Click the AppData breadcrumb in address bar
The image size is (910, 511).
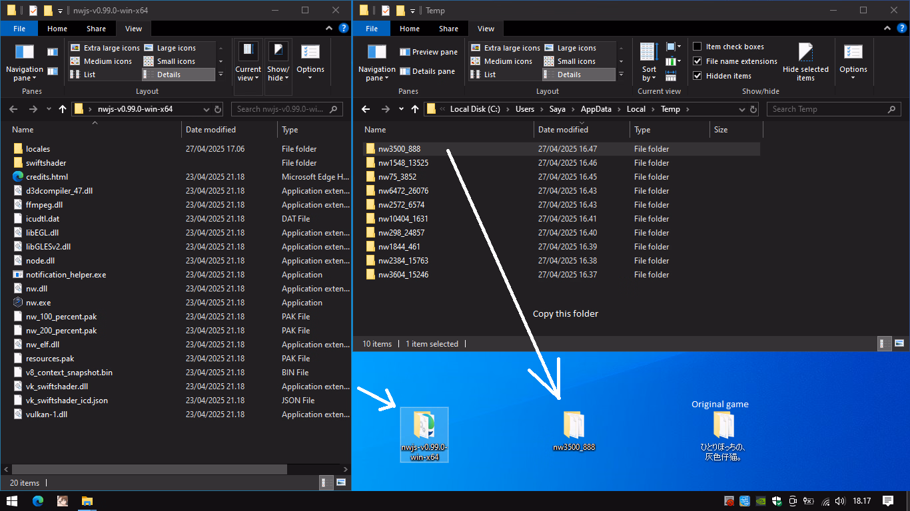pos(596,109)
